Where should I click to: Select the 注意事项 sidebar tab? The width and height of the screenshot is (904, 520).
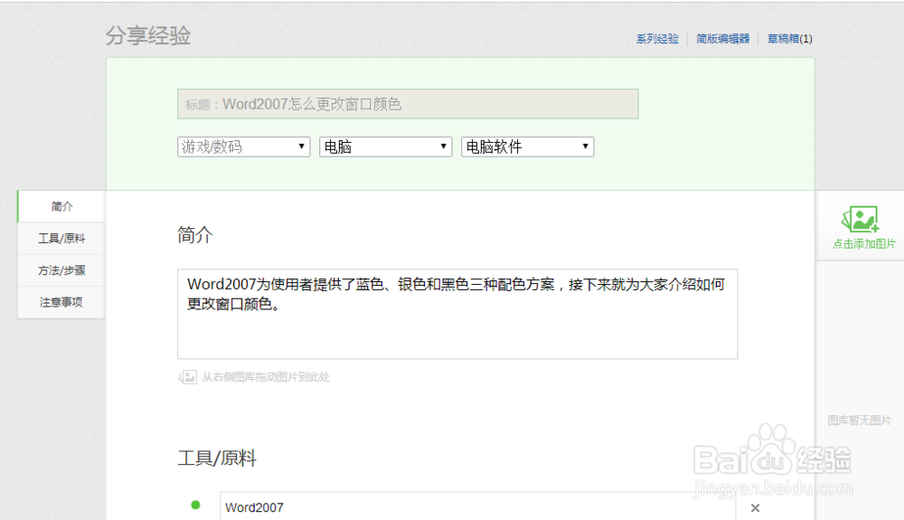[61, 301]
